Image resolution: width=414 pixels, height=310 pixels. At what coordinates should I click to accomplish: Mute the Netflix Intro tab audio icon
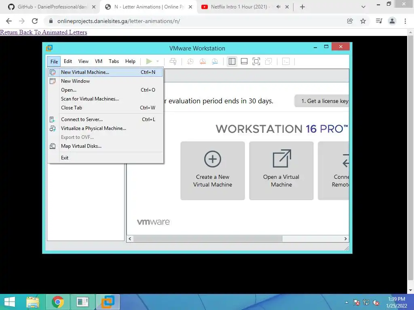click(x=278, y=7)
